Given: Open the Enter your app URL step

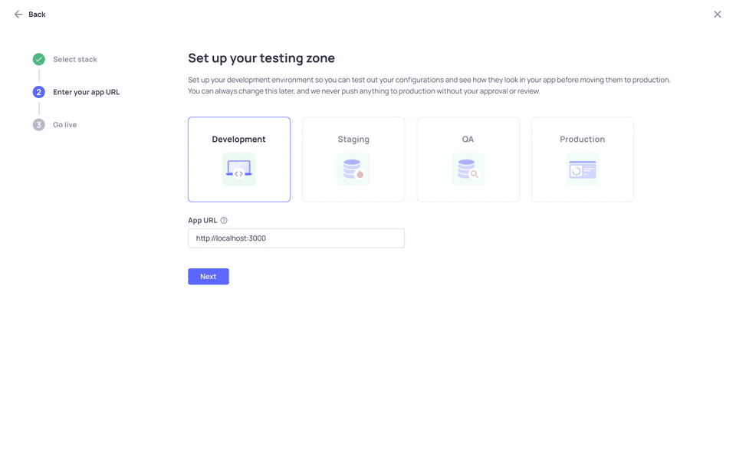Looking at the screenshot, I should click(86, 92).
